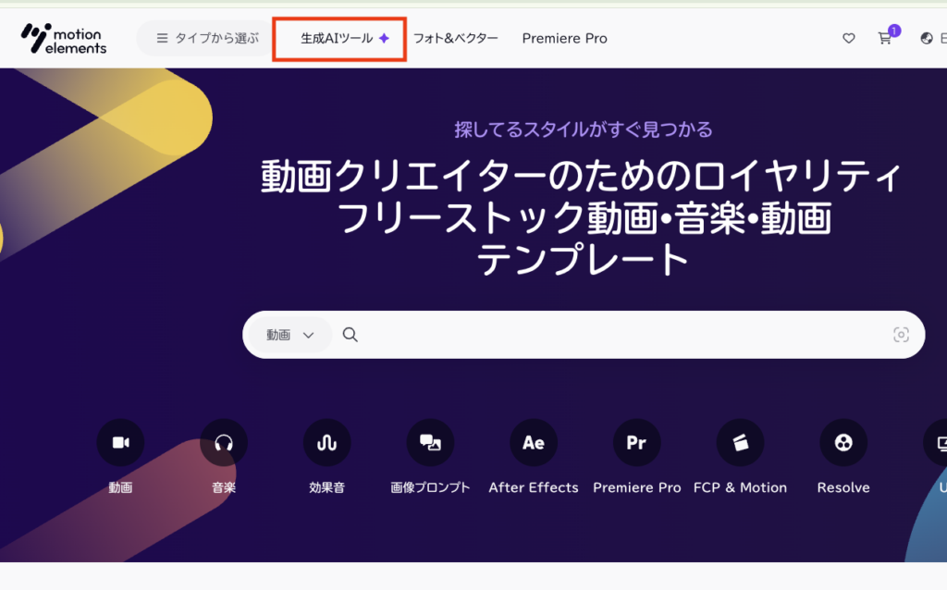Select the 画像プロンプト category icon
The width and height of the screenshot is (947, 590).
tap(430, 443)
